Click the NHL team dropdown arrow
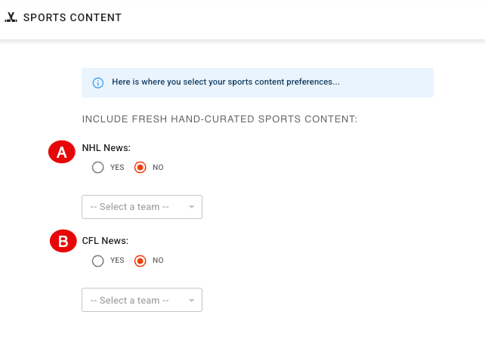This screenshot has width=485, height=358. [x=191, y=207]
